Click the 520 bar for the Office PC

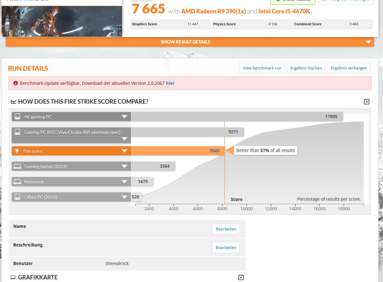(137, 197)
